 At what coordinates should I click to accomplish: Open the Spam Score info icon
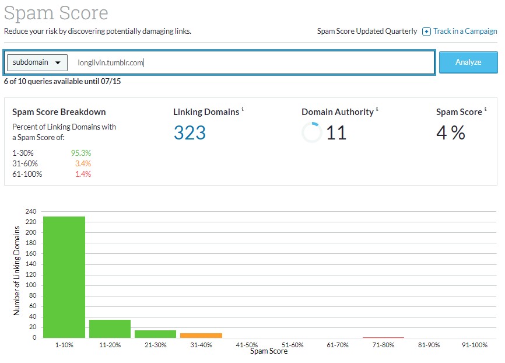(x=485, y=109)
